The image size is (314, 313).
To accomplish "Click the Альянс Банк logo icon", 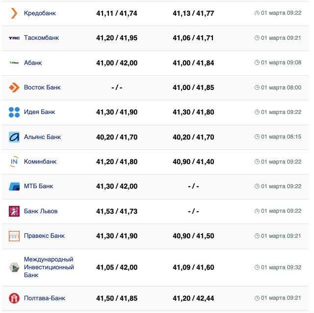I will pos(14,137).
